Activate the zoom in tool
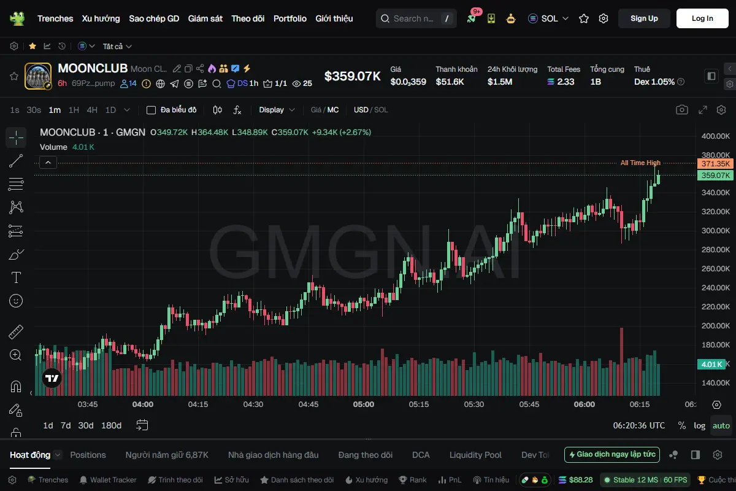 tap(16, 355)
